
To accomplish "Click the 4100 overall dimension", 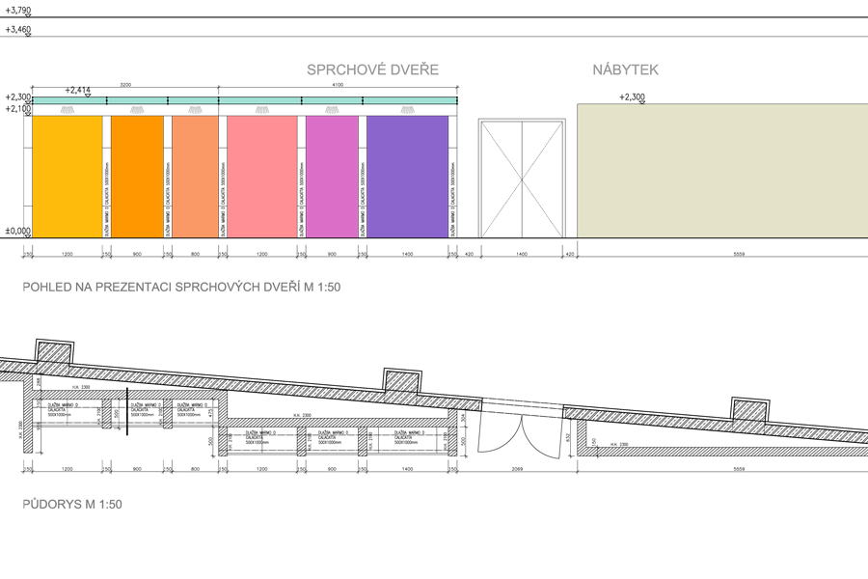I will point(338,85).
